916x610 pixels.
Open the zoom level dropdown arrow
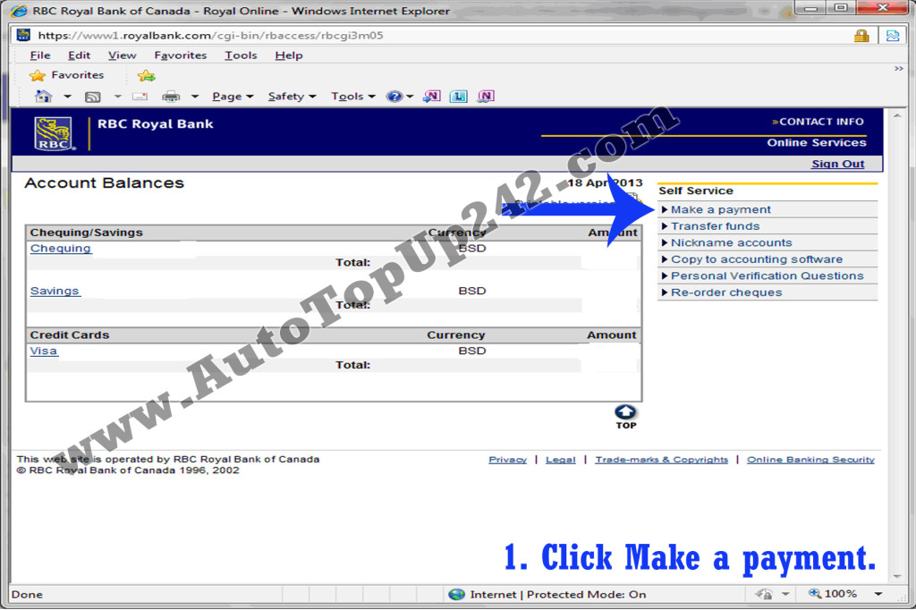point(878,594)
